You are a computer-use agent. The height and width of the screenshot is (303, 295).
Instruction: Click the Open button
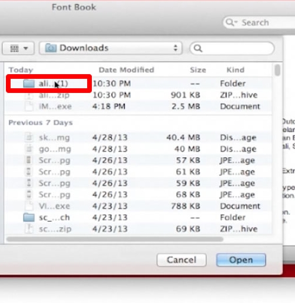[241, 260]
